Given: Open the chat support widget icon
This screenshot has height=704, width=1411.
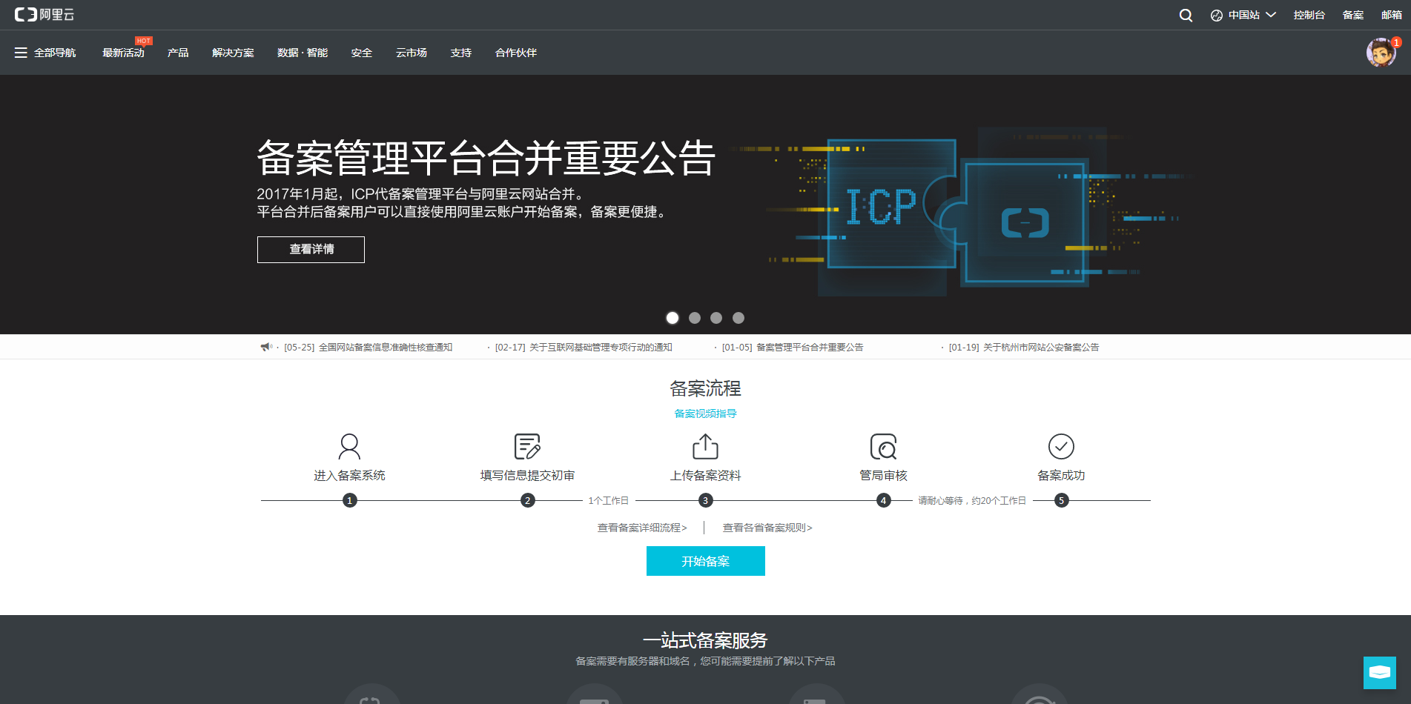Looking at the screenshot, I should coord(1380,673).
